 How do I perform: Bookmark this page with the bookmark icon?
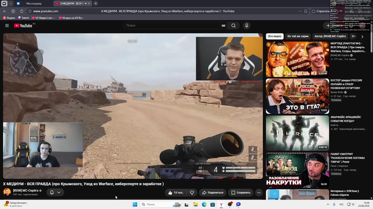pos(306,11)
